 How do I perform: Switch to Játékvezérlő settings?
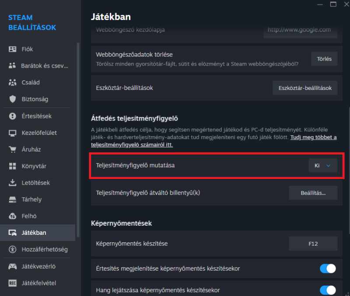(x=38, y=266)
